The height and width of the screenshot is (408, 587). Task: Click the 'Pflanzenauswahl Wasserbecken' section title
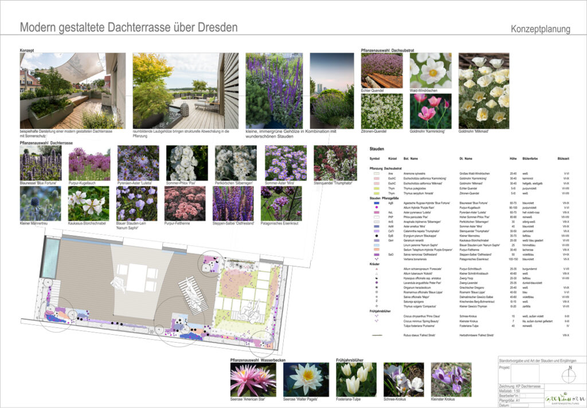(x=259, y=359)
